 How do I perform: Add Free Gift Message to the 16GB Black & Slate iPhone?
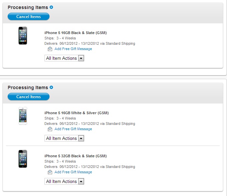73,49
